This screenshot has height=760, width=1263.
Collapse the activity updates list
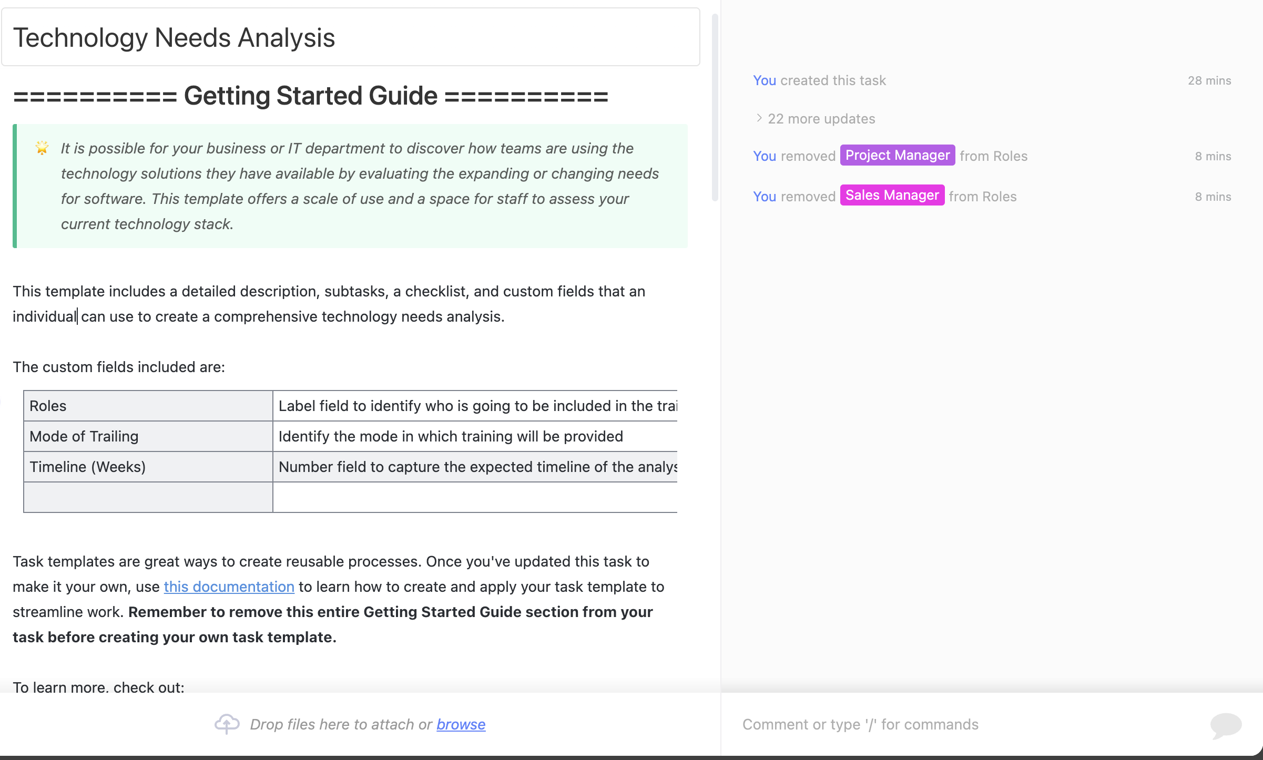821,118
